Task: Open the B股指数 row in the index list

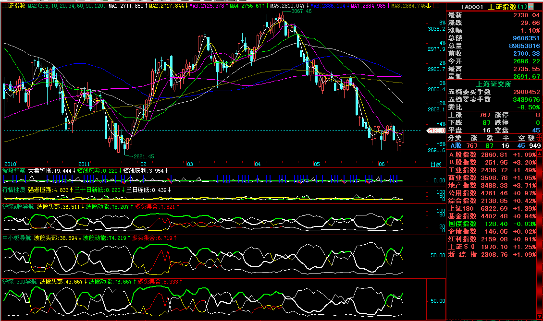Action: [492, 162]
